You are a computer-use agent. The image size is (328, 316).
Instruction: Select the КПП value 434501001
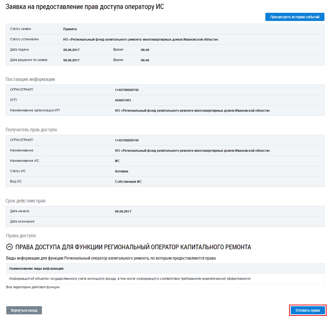(123, 100)
